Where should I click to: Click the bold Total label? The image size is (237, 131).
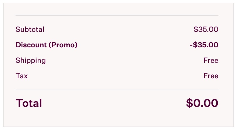29,103
